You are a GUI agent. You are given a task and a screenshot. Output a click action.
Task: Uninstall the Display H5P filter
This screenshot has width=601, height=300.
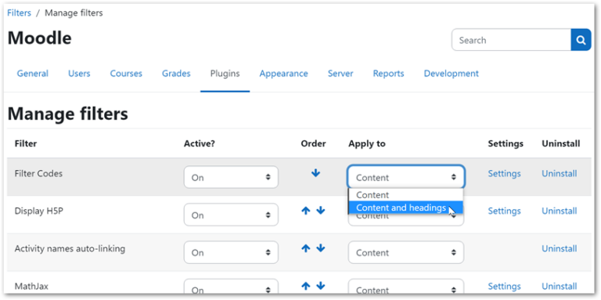click(x=560, y=211)
